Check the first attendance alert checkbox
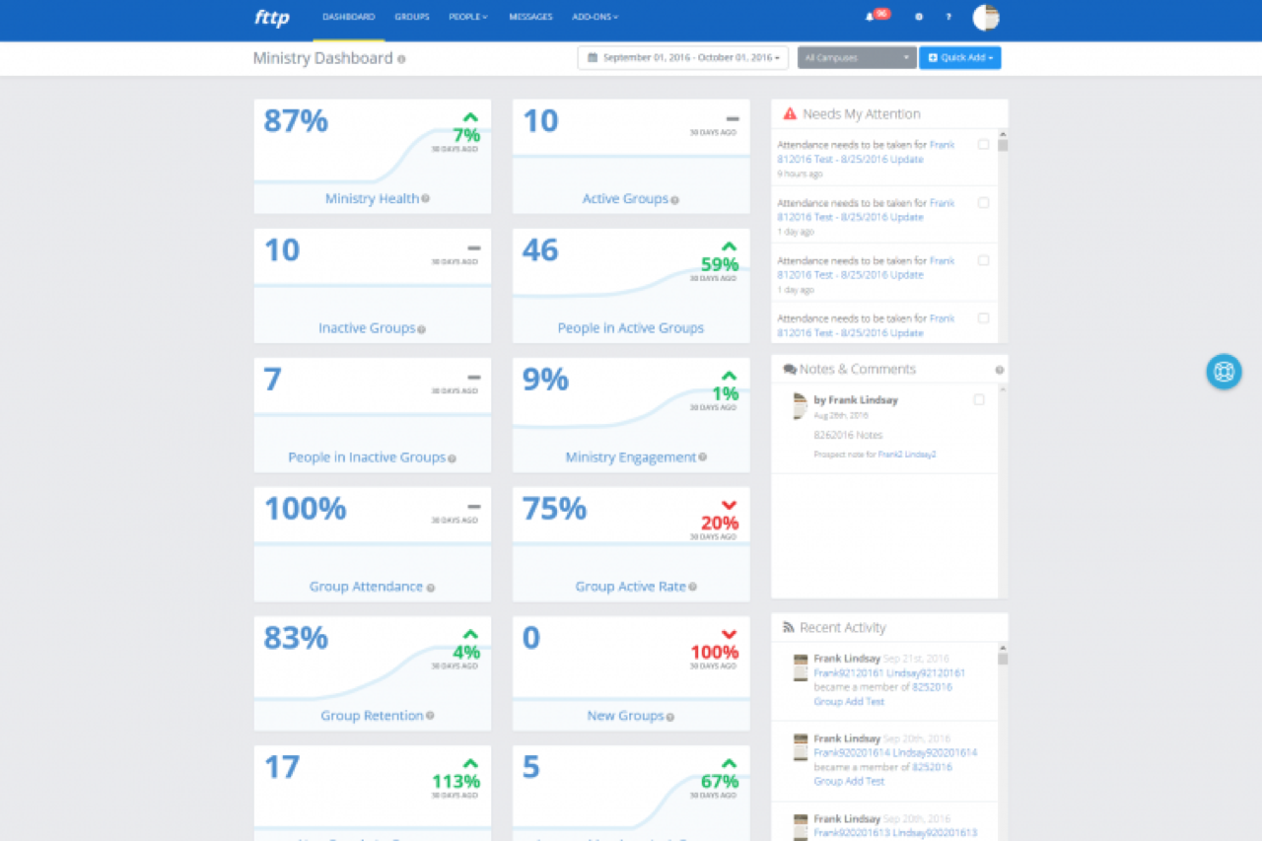 click(983, 145)
